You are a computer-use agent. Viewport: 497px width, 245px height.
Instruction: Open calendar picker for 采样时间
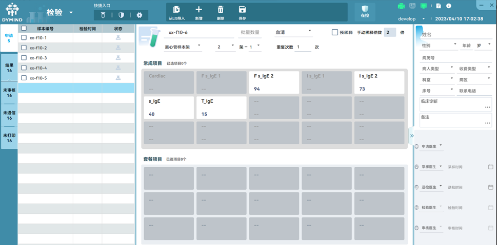490,167
